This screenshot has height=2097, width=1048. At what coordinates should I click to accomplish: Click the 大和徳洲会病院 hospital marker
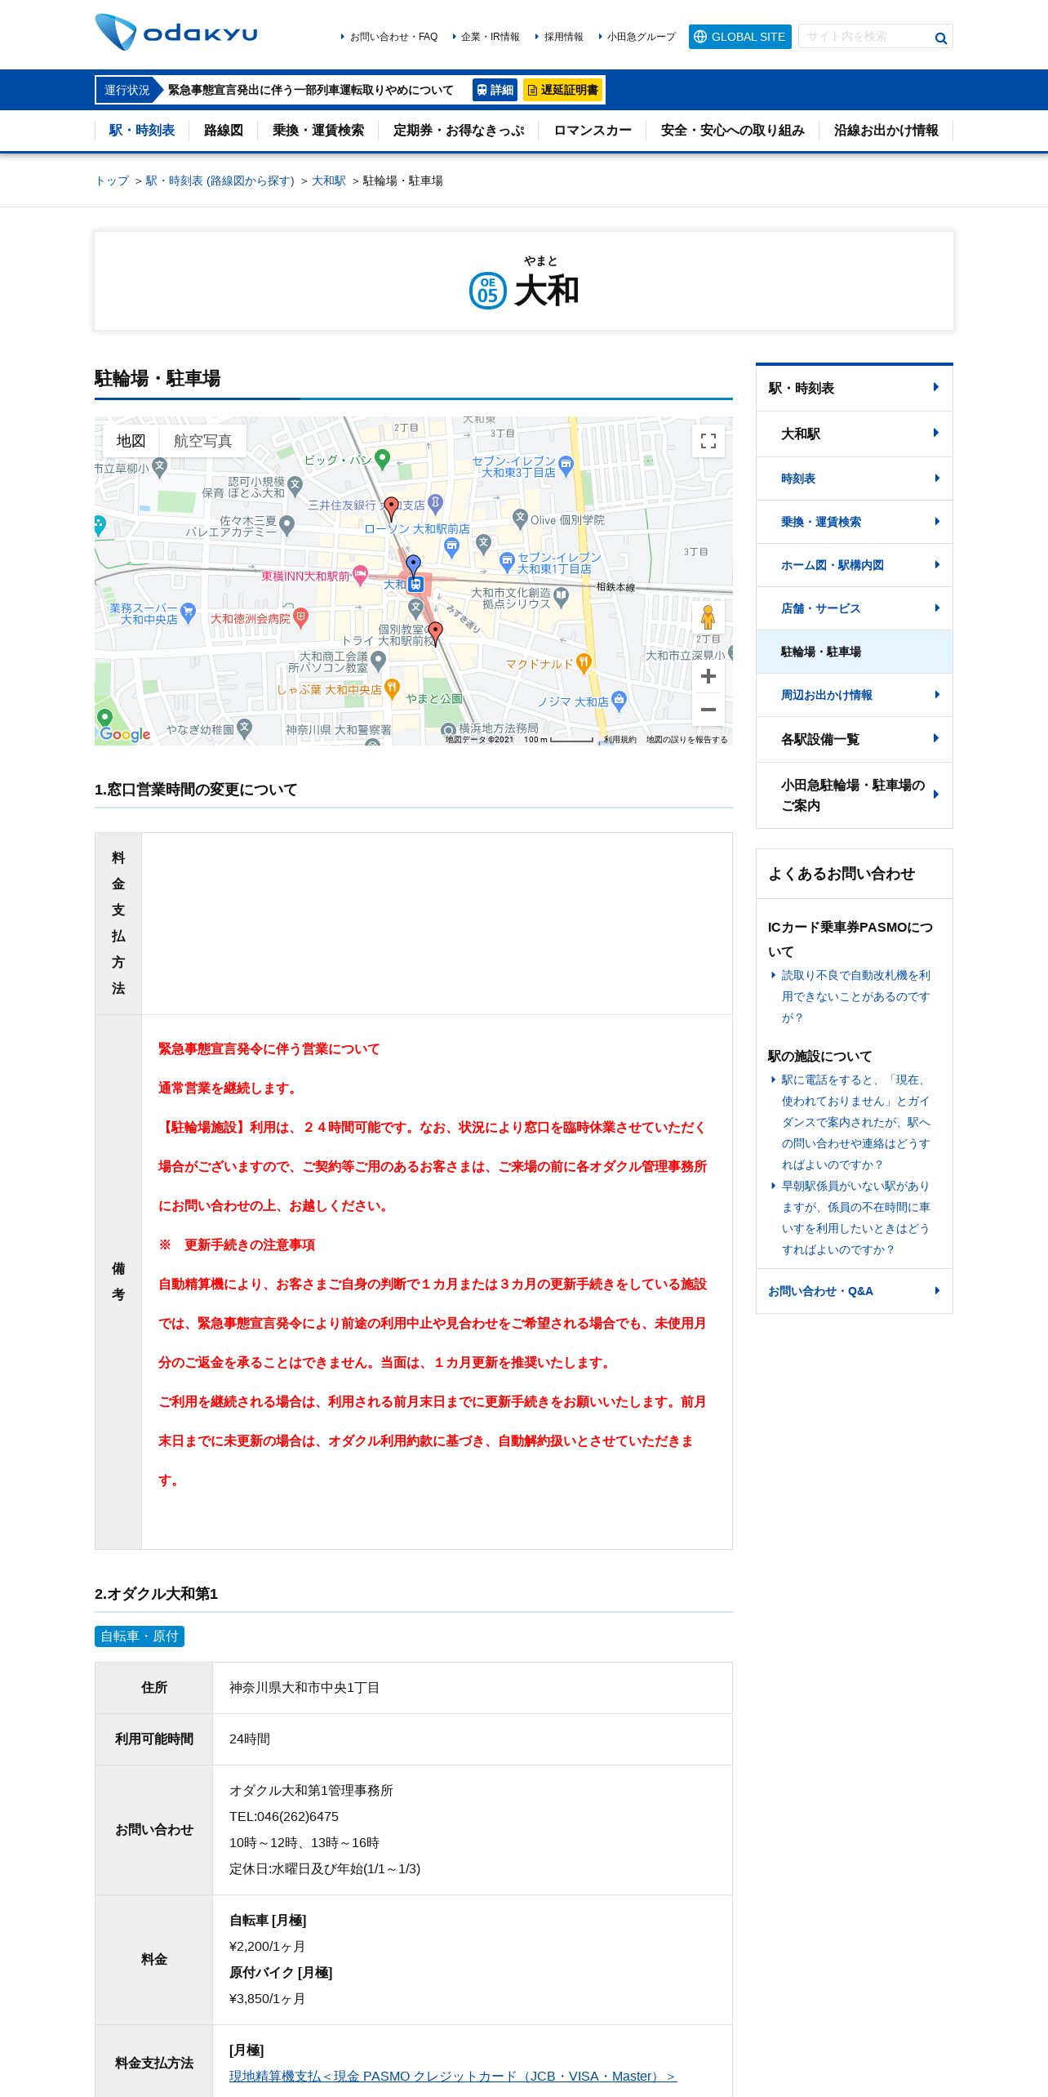tap(300, 618)
